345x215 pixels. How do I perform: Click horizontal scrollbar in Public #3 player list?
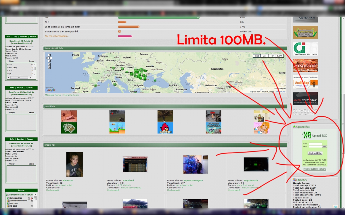click(x=20, y=77)
